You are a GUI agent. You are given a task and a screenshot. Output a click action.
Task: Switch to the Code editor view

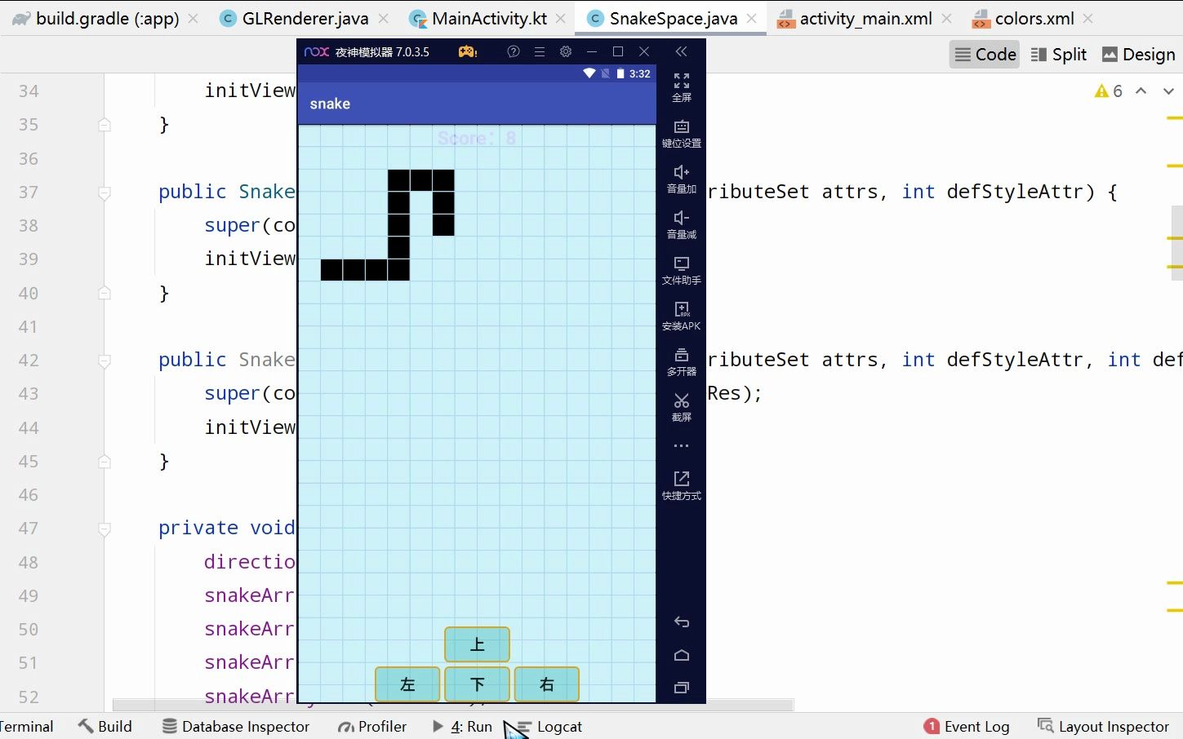(984, 54)
